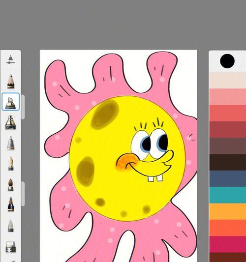Select the highlighted chisel-tip marker brush
The width and height of the screenshot is (246, 262).
tap(11, 102)
